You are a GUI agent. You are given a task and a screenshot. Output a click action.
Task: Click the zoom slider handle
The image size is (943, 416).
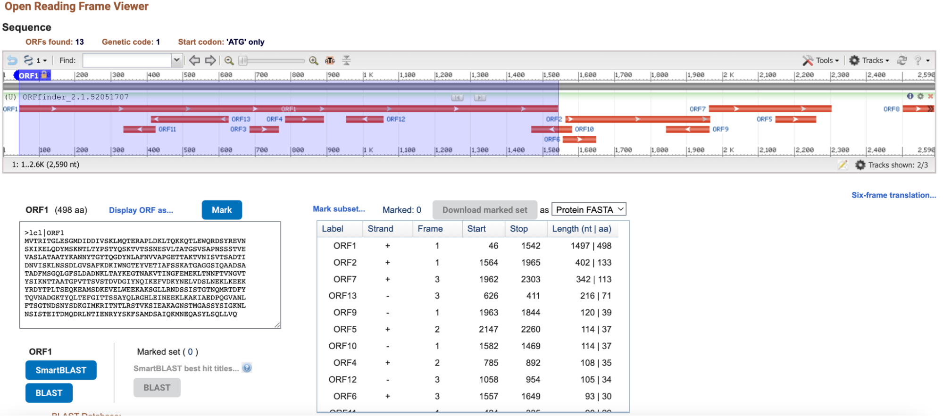(x=243, y=60)
